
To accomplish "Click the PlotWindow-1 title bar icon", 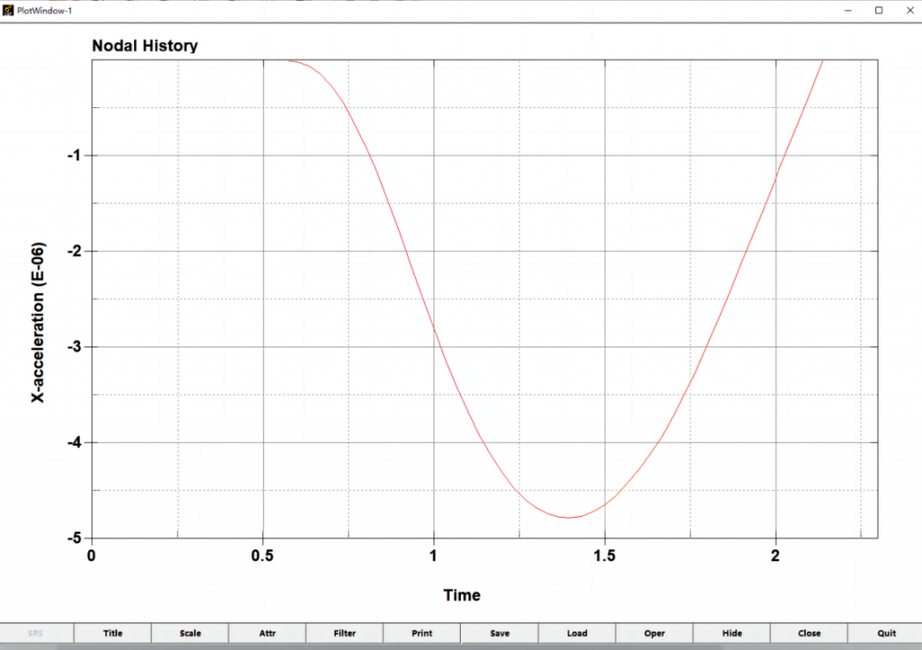I will pyautogui.click(x=8, y=10).
